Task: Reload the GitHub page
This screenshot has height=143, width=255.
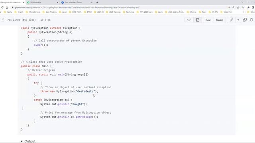Action: click(x=2, y=8)
